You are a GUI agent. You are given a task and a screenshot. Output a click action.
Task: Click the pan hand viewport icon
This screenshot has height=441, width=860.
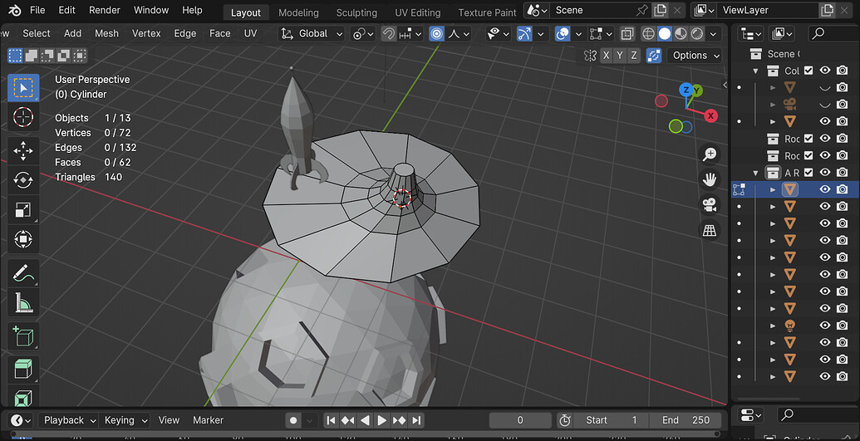(x=710, y=179)
